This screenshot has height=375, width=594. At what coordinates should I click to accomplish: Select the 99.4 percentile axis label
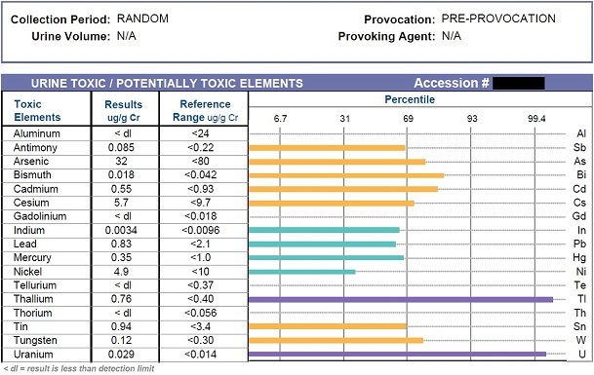pos(536,119)
